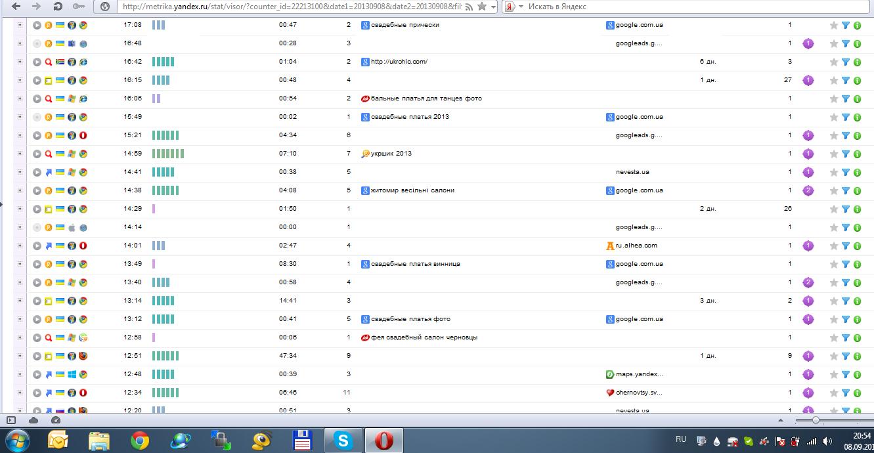Screen dimensions: 874x453
Task: Star the 17:08 visit as favorite
Action: 834,25
